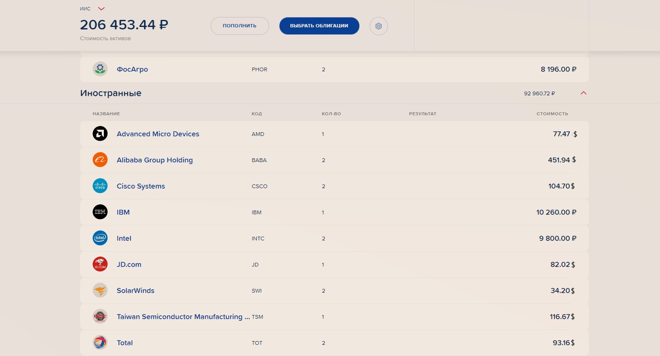
Task: Open the Cisco Systems link
Action: click(141, 186)
